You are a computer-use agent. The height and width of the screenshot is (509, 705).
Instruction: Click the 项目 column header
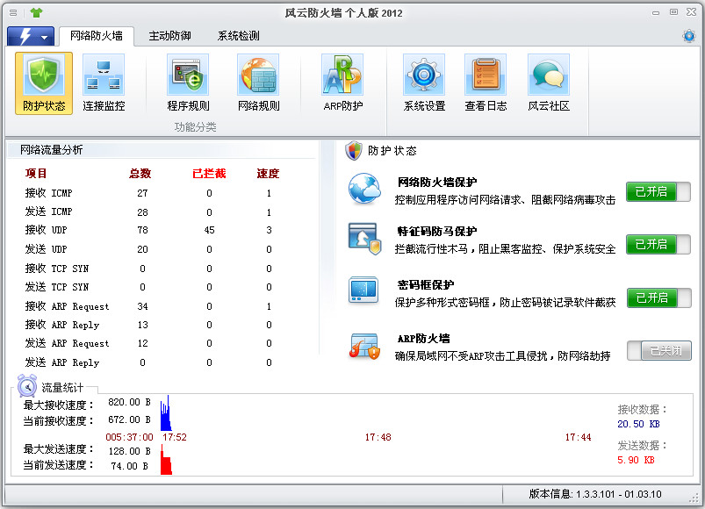coord(36,174)
